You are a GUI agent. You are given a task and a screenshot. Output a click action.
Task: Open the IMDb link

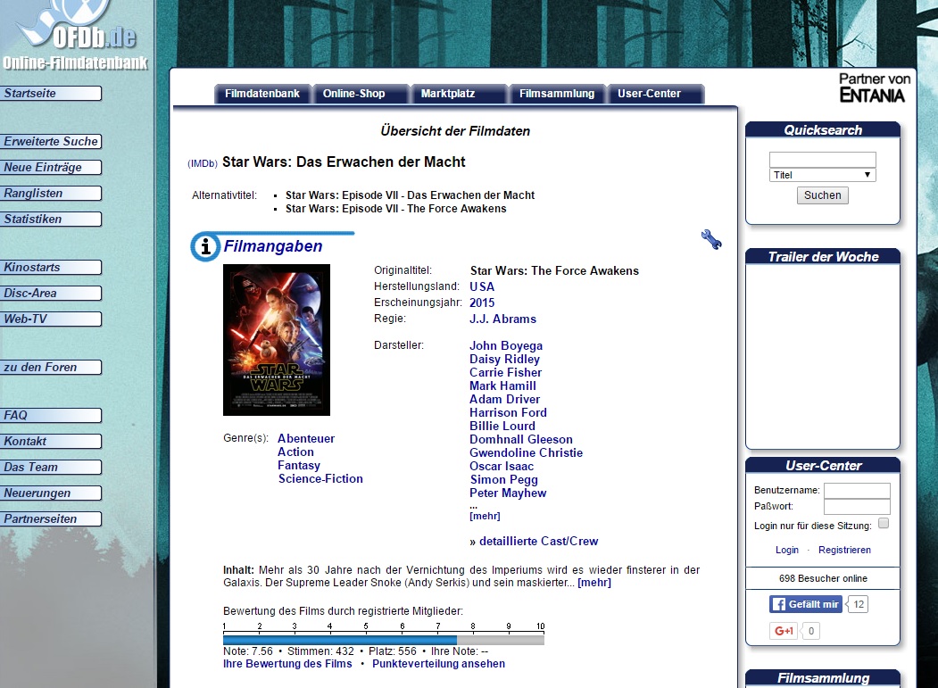pyautogui.click(x=203, y=163)
